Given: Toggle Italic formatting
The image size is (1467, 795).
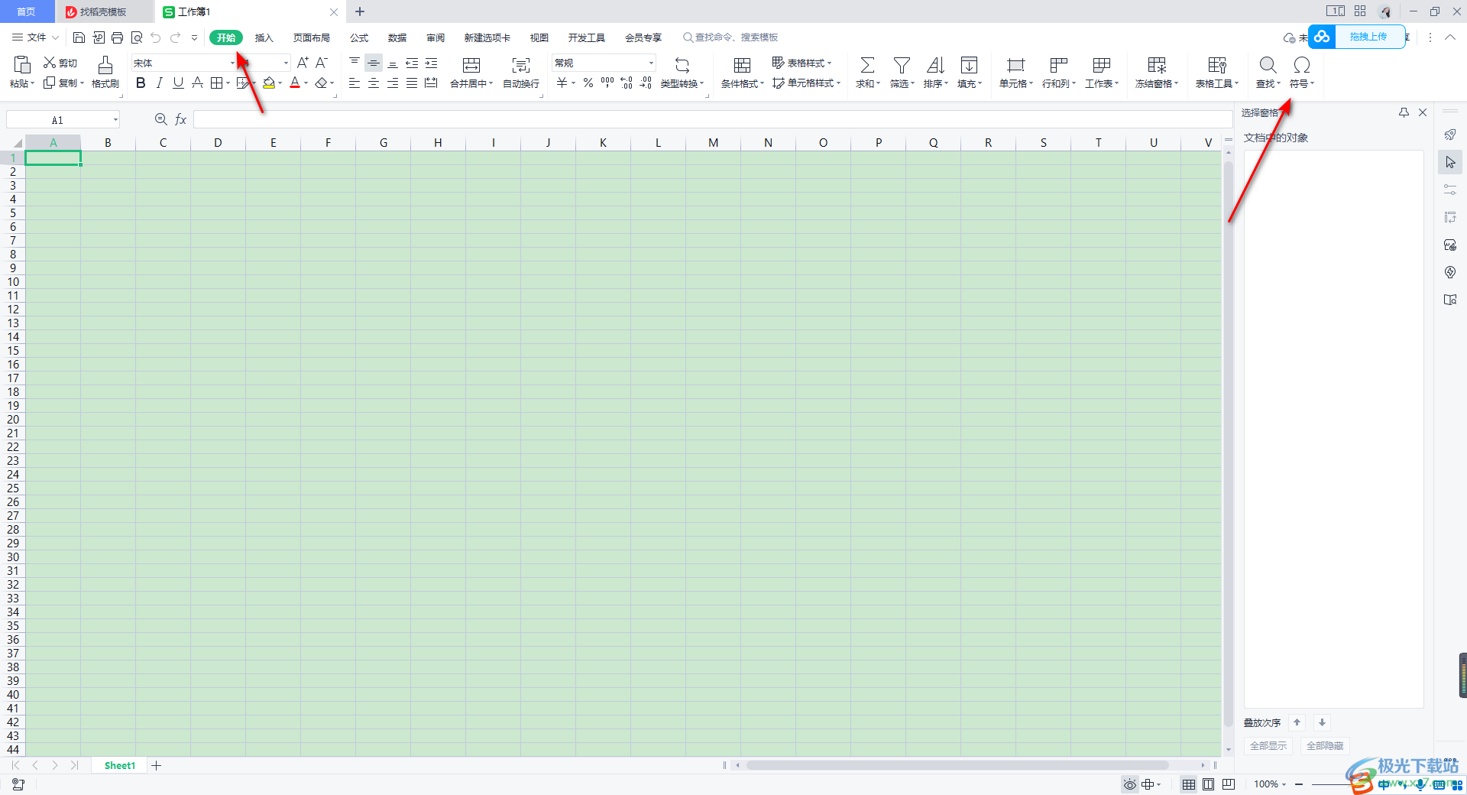Looking at the screenshot, I should point(159,83).
